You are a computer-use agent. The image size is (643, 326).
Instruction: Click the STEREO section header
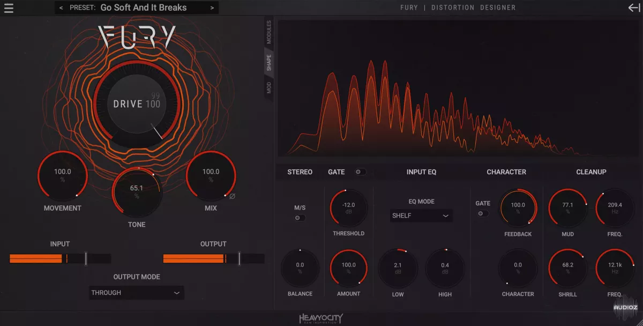(300, 172)
